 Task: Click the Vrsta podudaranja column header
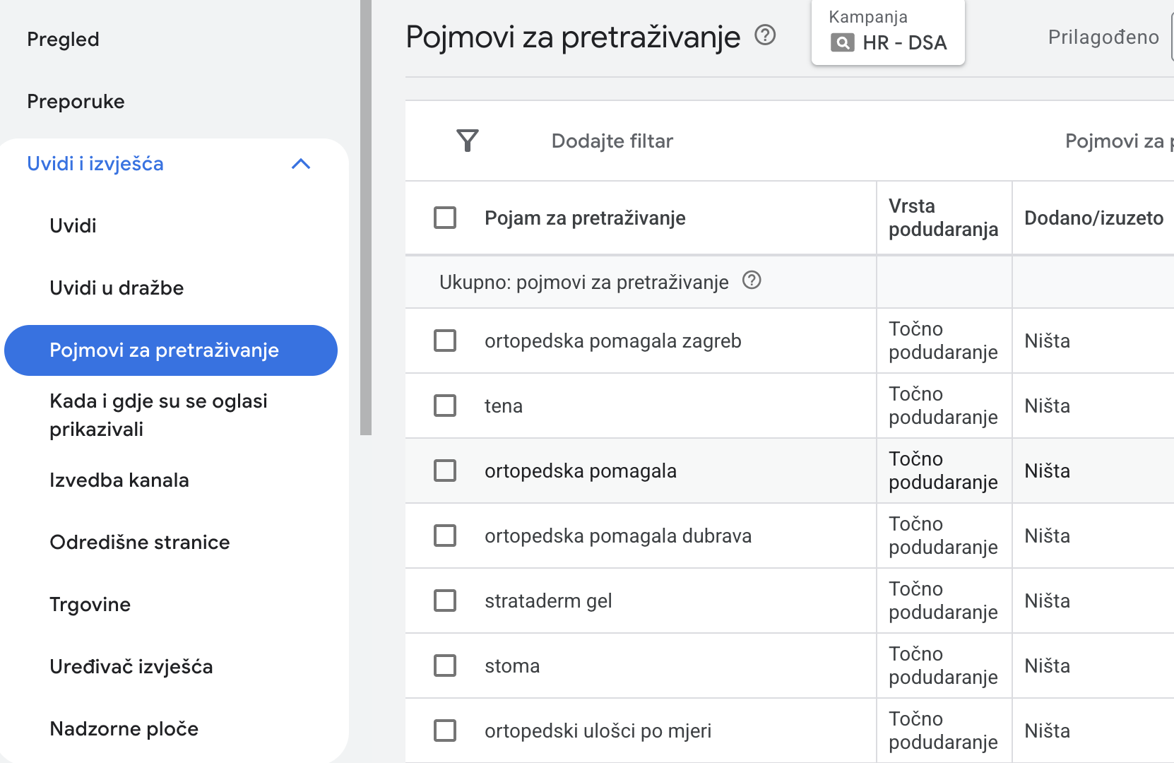click(x=943, y=218)
